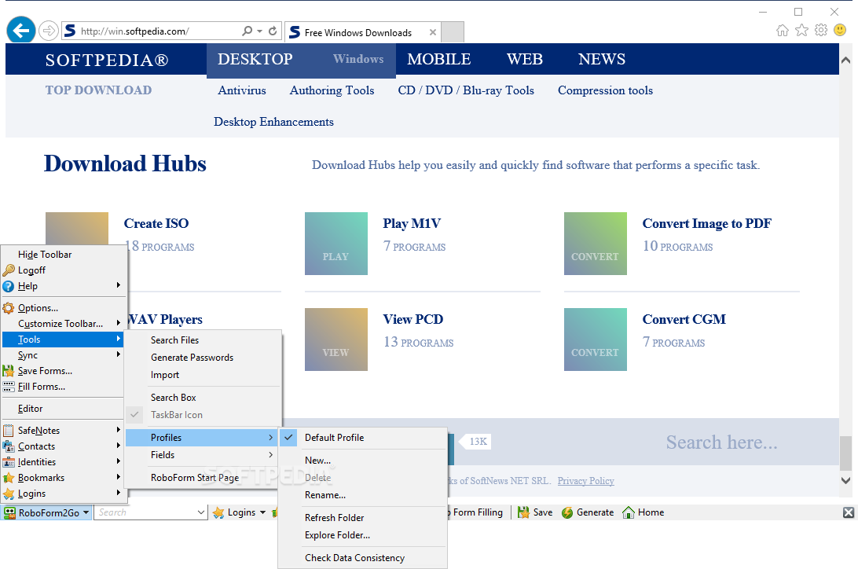Expand the Customize Toolbar submenu
Screen dimensions: 858x569
118,323
